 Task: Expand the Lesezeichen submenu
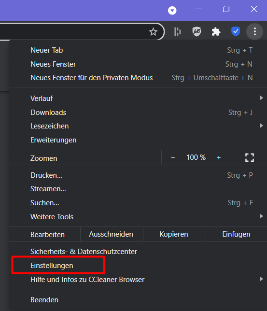pyautogui.click(x=138, y=126)
